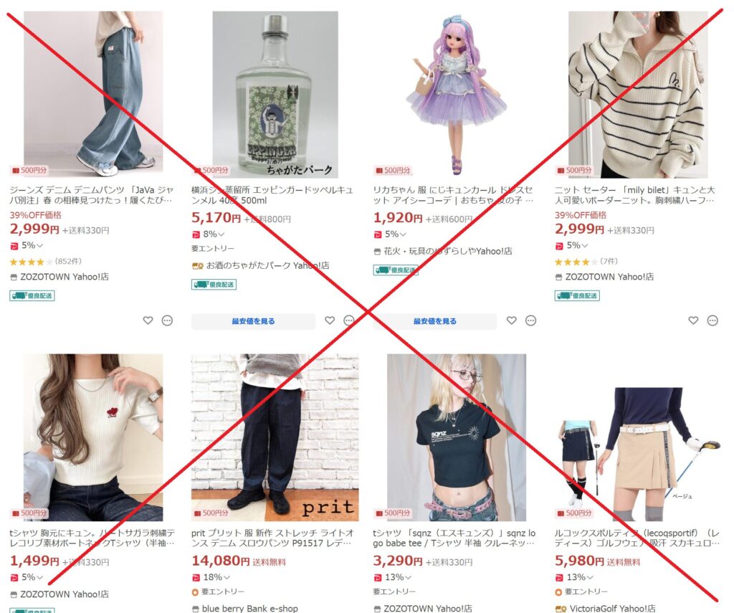
Task: Open more options menu for Eppinger liquor
Action: [x=349, y=320]
